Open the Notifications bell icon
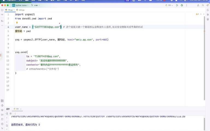This screenshot has width=210, height=131. coord(208,10)
